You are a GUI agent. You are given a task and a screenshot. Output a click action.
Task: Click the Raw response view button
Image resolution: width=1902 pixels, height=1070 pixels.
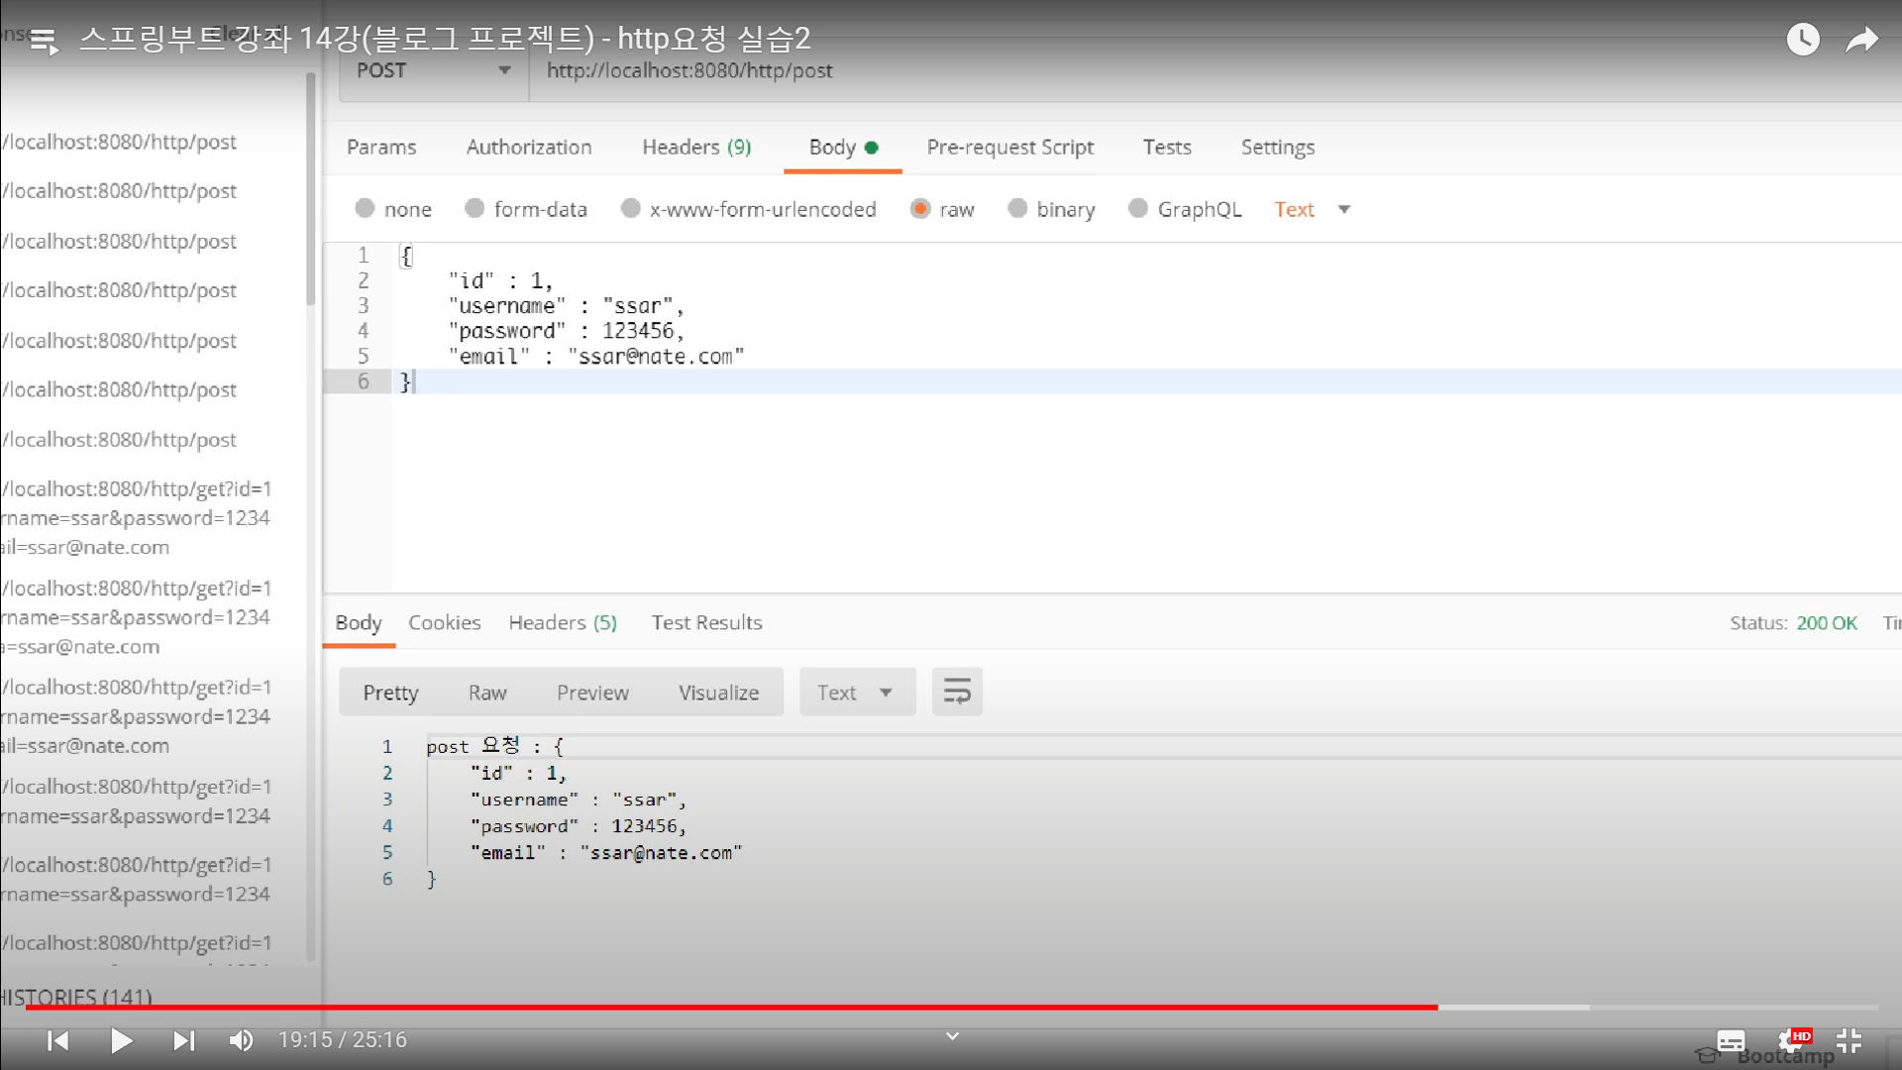tap(487, 693)
